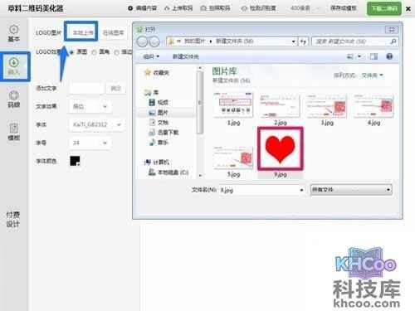Open the font size 24 dropdown
This screenshot has width=415, height=311.
(90, 143)
